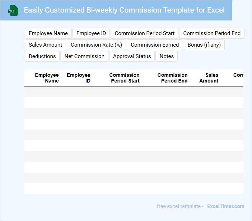Image resolution: width=252 pixels, height=221 pixels.
Task: Select the Employee Name tag
Action: coord(48,33)
